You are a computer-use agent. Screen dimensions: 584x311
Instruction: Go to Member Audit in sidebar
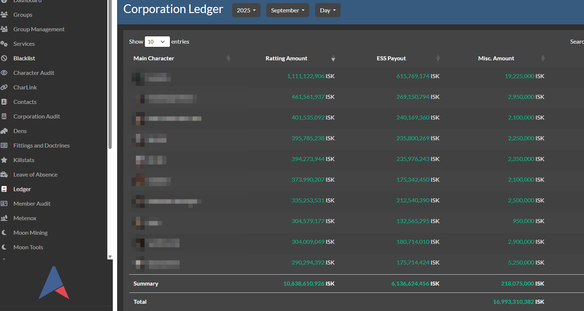click(x=32, y=203)
